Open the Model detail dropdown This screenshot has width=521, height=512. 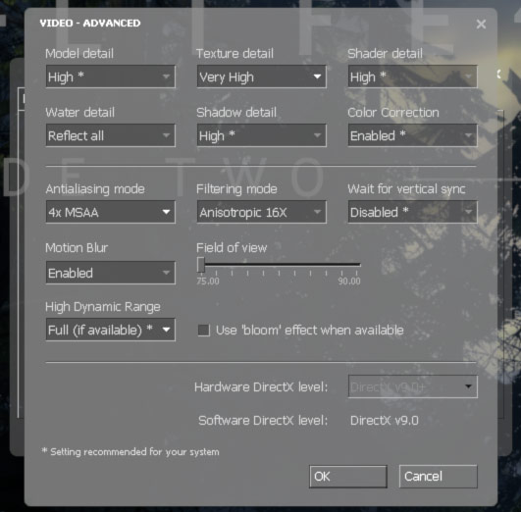(x=110, y=77)
